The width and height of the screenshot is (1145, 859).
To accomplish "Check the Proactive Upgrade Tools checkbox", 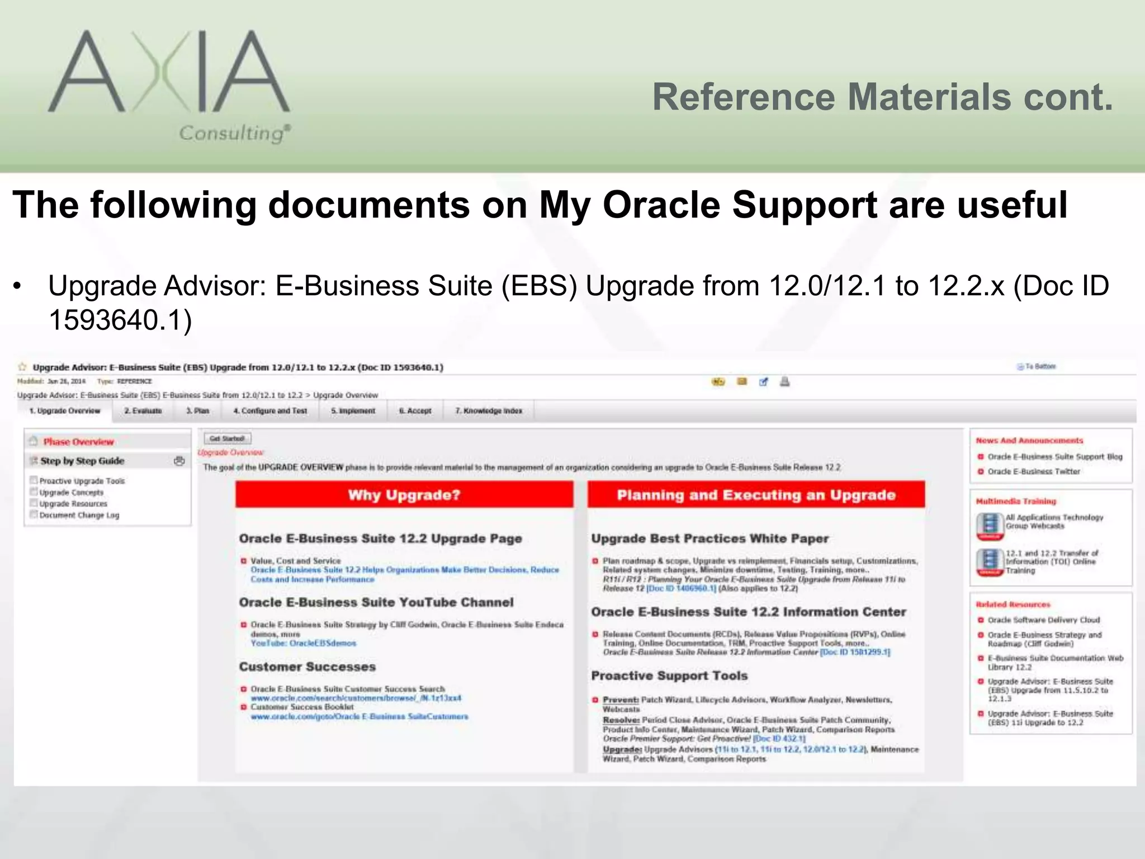I will [34, 480].
